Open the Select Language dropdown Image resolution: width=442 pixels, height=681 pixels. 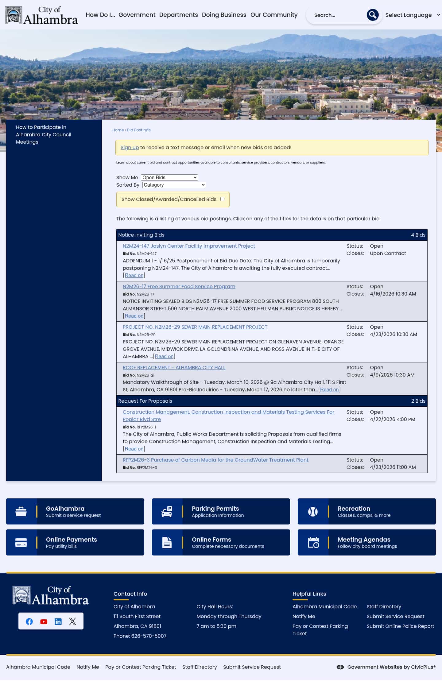pyautogui.click(x=412, y=15)
